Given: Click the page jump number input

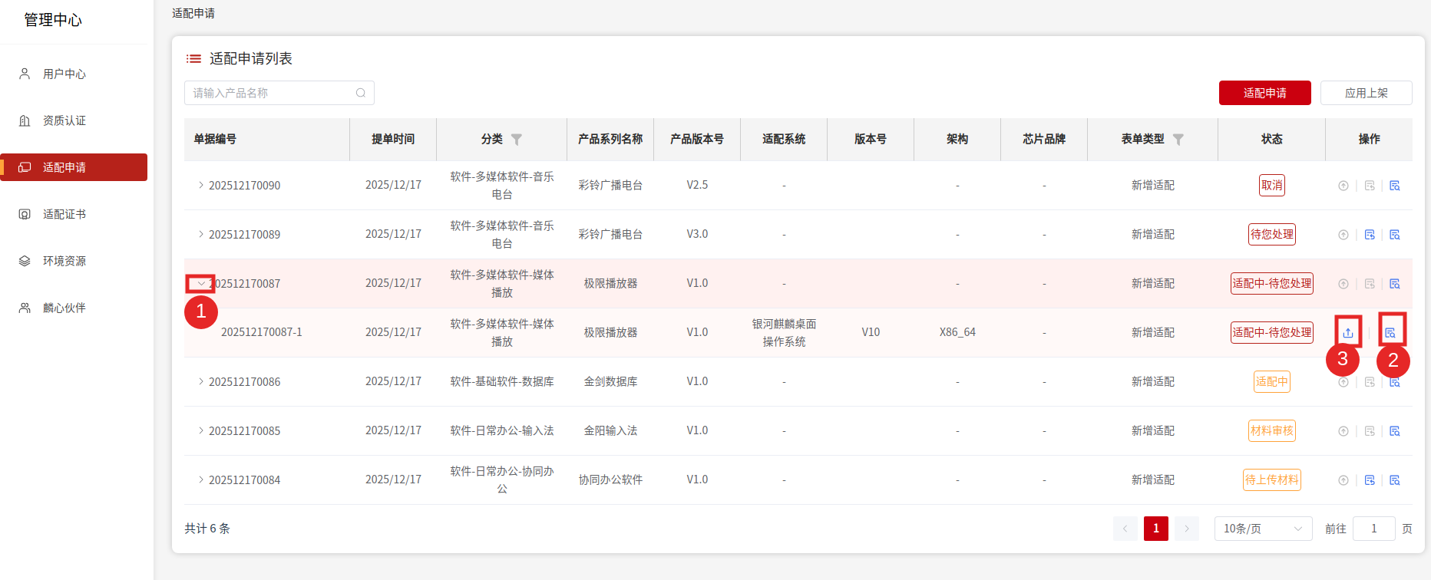Looking at the screenshot, I should point(1373,529).
